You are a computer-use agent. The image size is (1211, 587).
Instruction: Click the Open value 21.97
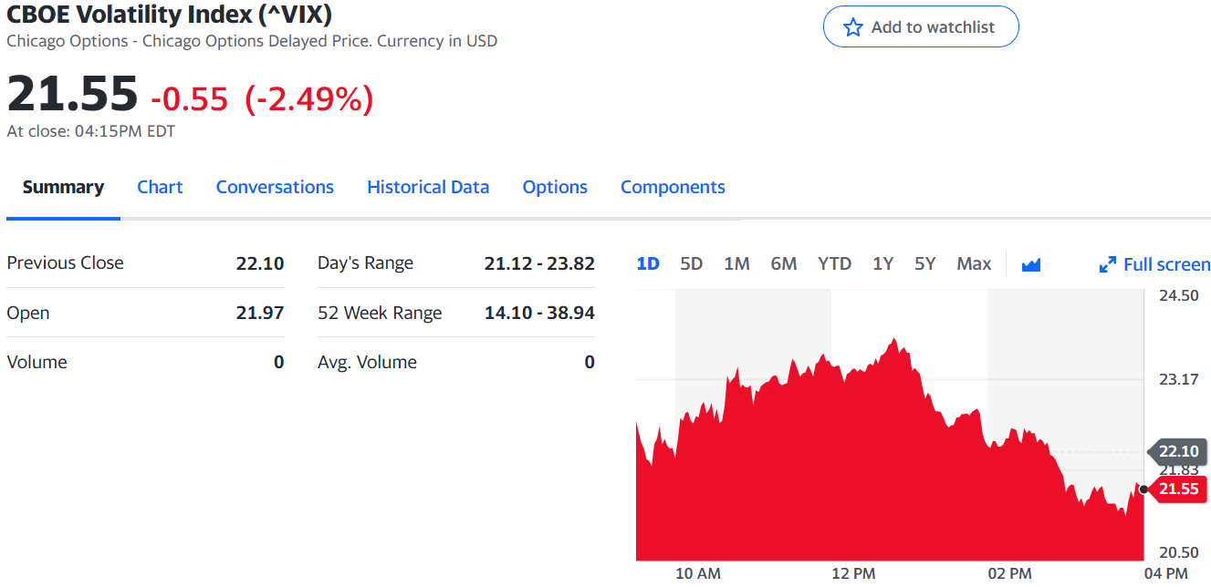[x=260, y=313]
